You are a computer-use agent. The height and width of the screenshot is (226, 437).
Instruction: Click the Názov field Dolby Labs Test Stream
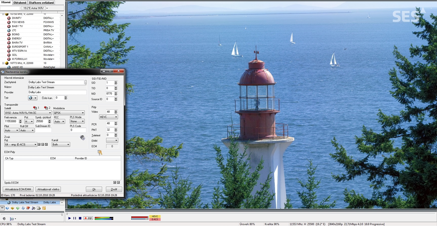57,87
